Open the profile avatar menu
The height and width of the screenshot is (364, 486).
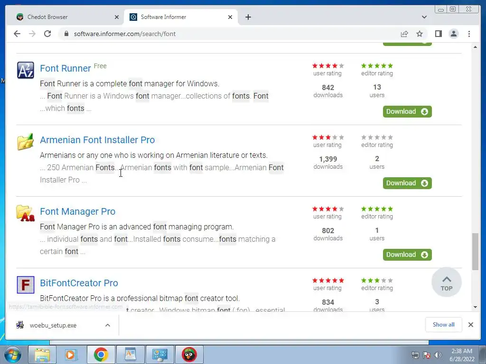tap(453, 34)
